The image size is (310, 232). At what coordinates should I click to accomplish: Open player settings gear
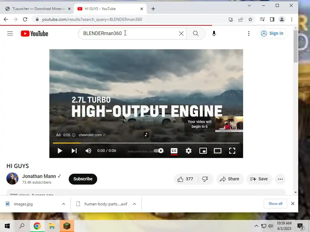coord(189,151)
